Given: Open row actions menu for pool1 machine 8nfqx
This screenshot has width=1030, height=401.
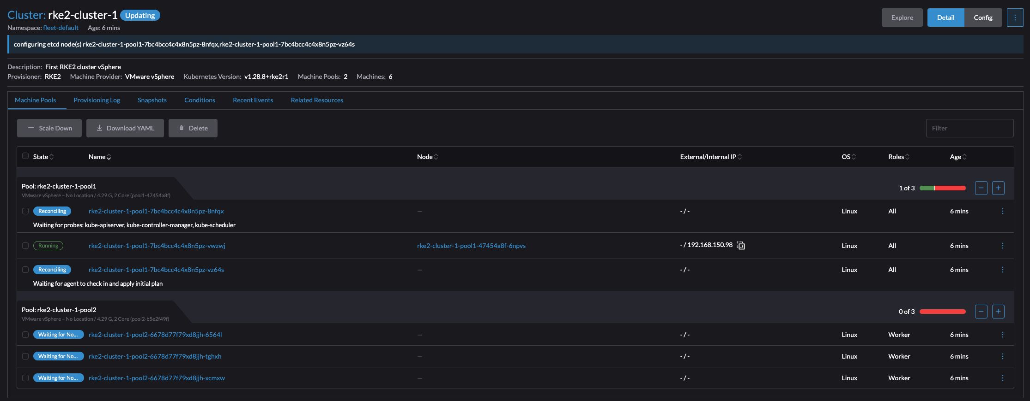Looking at the screenshot, I should [x=1002, y=211].
